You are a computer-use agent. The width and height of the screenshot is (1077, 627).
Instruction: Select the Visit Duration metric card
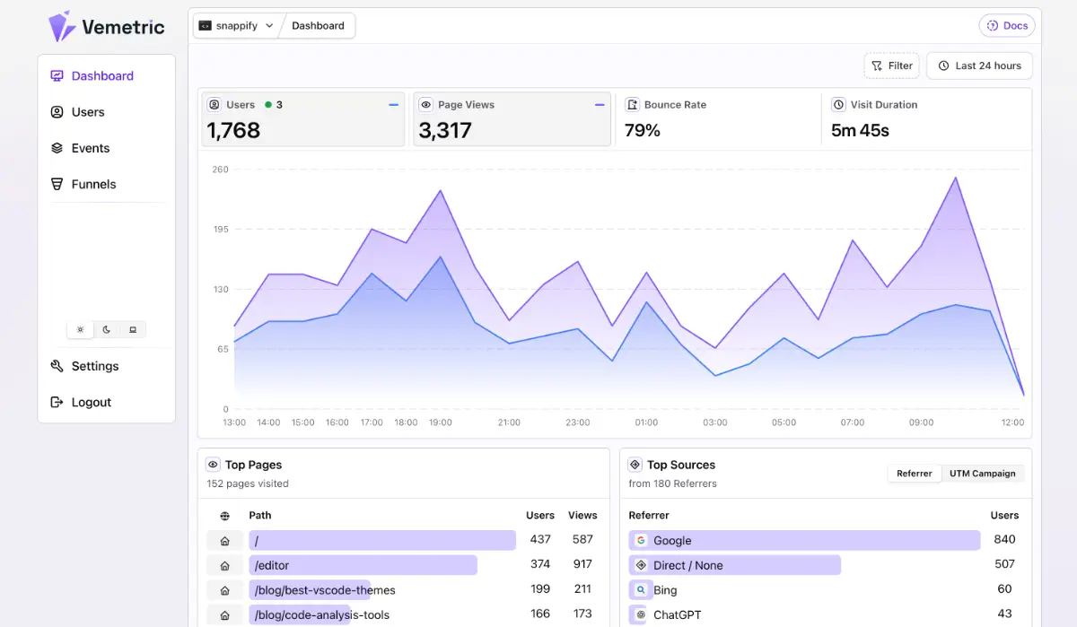pyautogui.click(x=924, y=118)
